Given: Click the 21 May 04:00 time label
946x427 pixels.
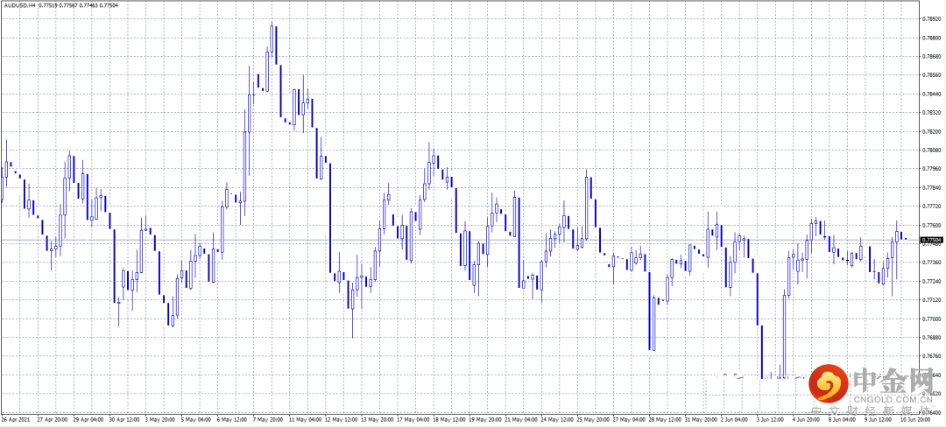Looking at the screenshot, I should click(x=520, y=419).
